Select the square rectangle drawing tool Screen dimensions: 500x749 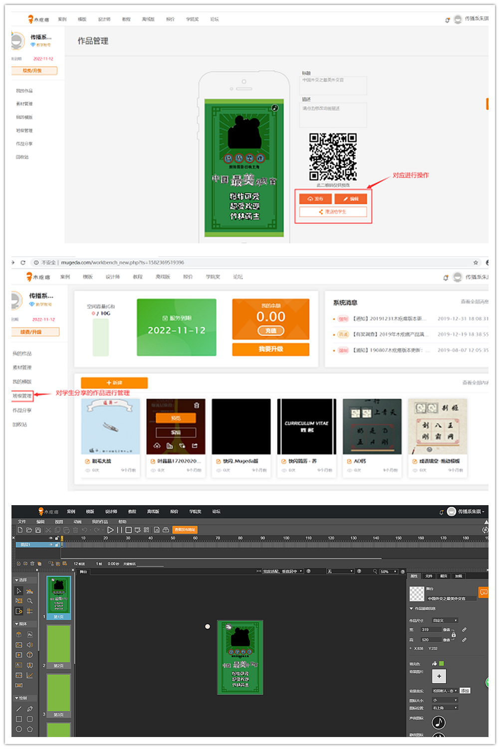coord(19,719)
